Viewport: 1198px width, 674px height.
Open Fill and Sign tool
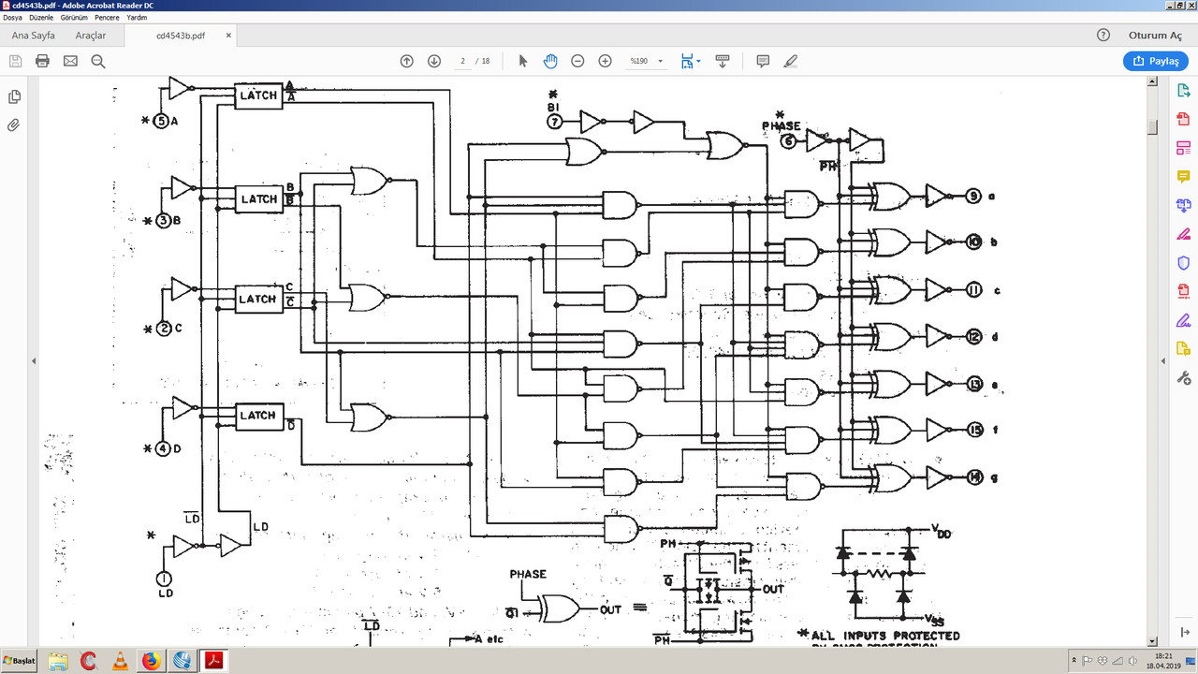tap(1183, 320)
